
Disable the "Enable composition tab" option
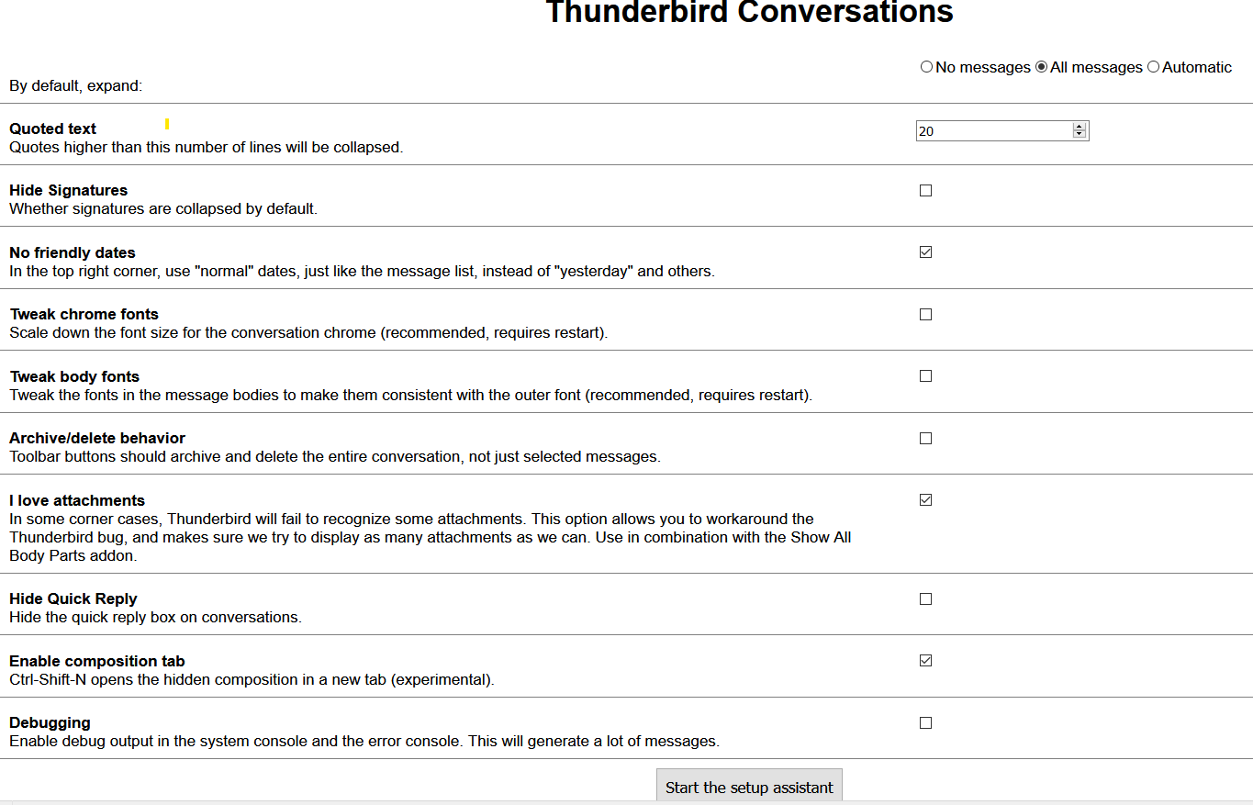click(x=925, y=660)
